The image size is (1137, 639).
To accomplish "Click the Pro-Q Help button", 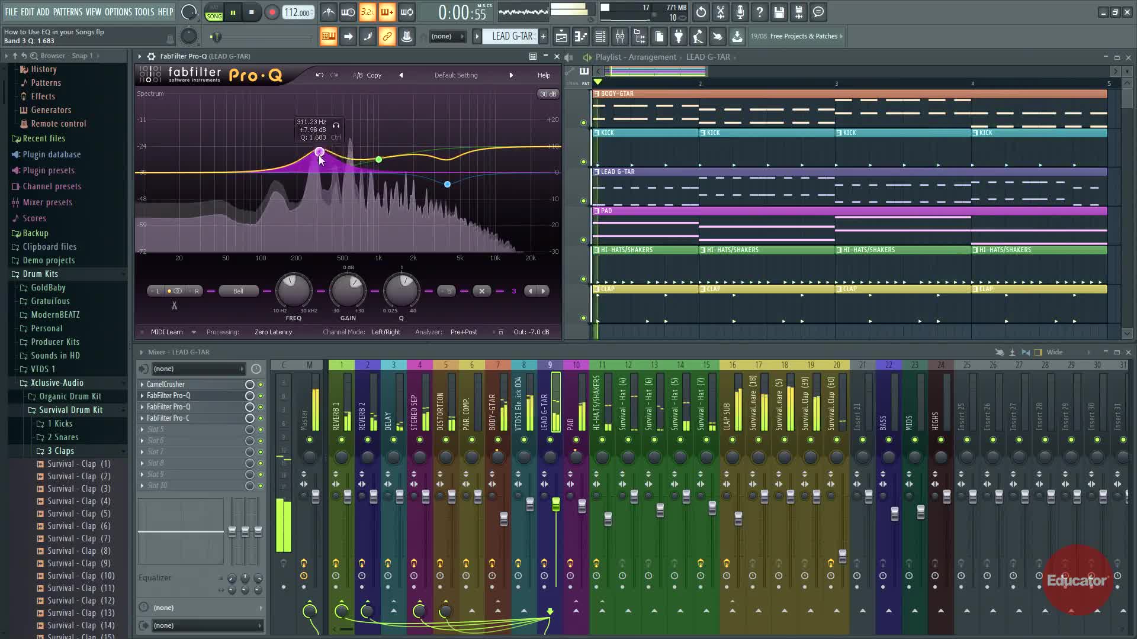I will 544,75.
